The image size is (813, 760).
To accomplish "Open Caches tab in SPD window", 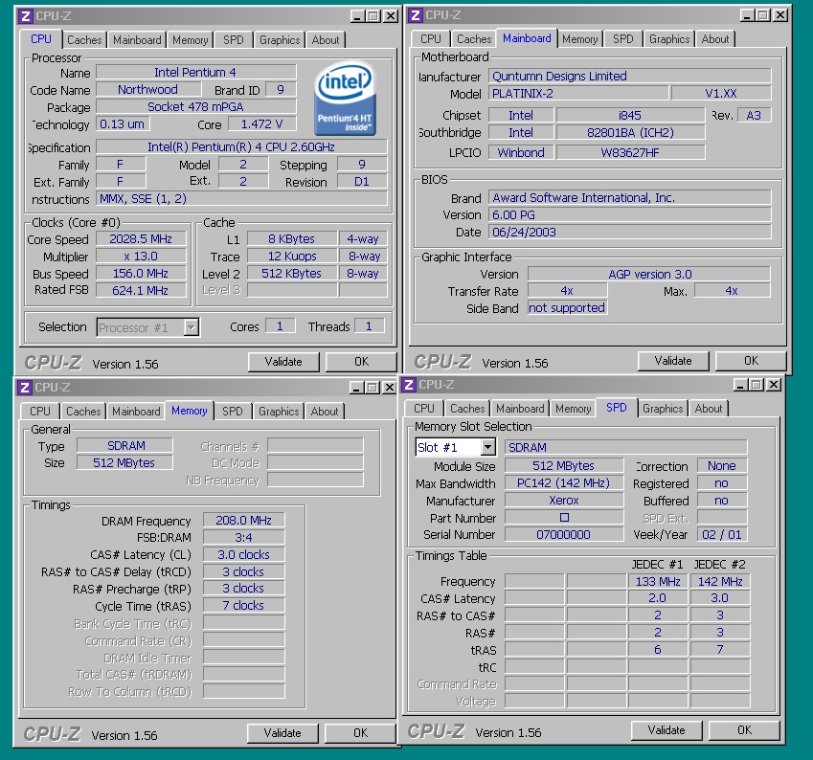I will (x=467, y=409).
